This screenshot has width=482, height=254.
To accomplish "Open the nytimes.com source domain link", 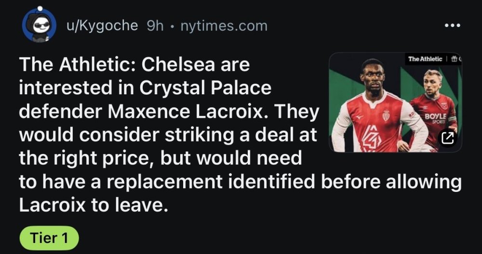I will pyautogui.click(x=224, y=26).
